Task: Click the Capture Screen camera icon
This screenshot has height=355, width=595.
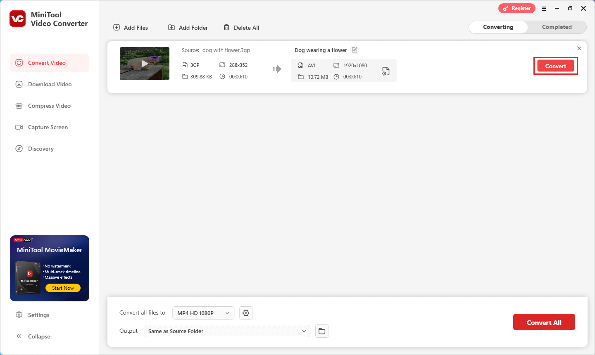Action: tap(19, 127)
